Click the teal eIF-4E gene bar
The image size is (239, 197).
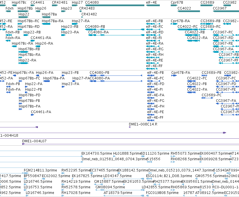[153, 5]
